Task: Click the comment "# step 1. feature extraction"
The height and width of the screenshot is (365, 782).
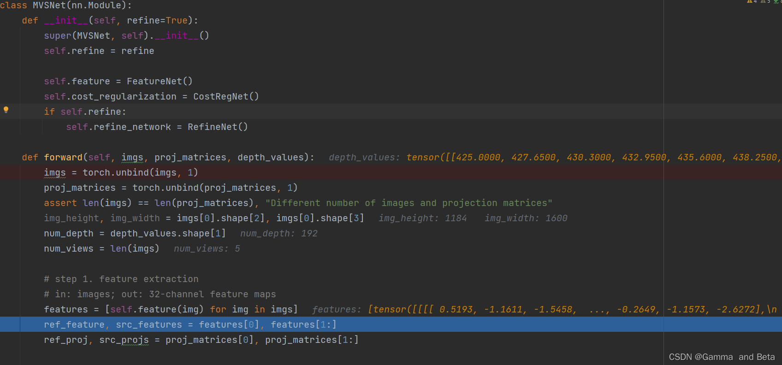Action: click(121, 279)
